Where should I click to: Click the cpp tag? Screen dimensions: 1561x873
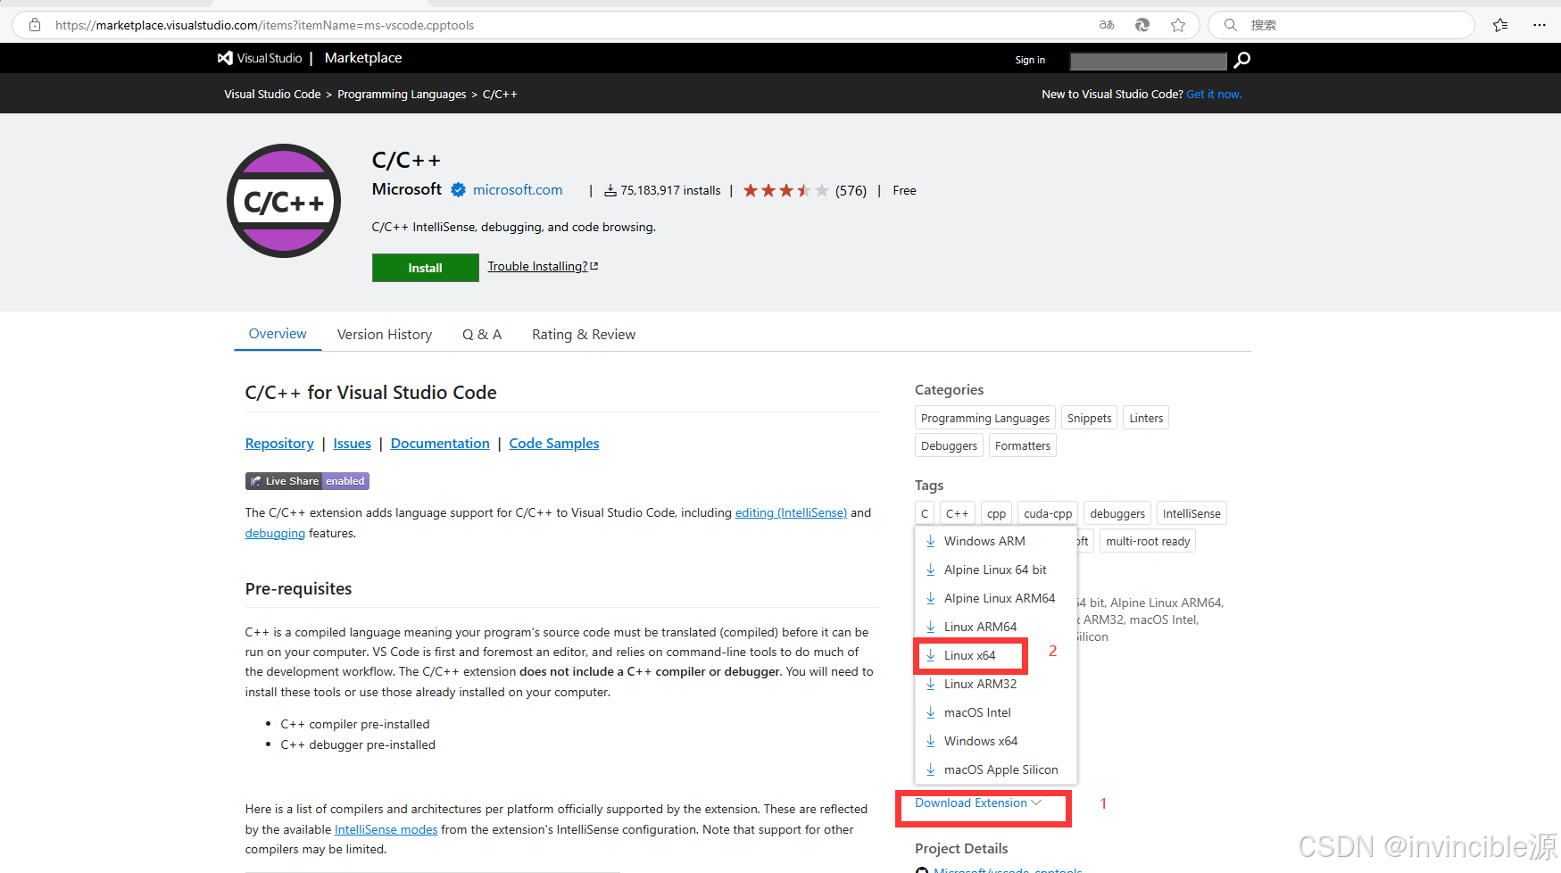pos(996,513)
